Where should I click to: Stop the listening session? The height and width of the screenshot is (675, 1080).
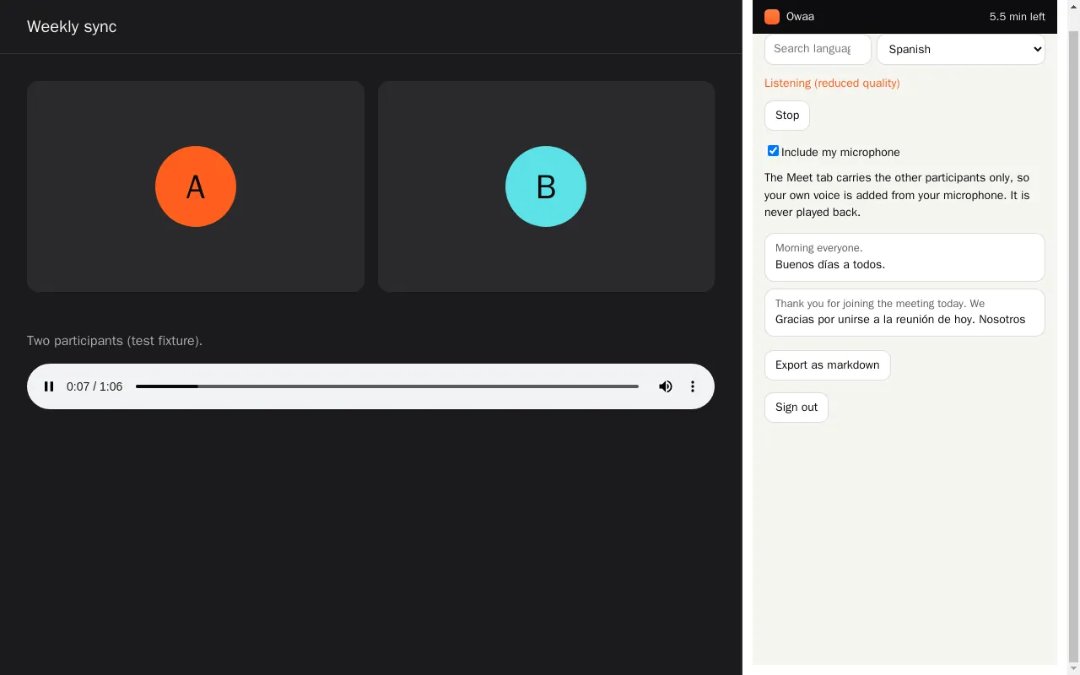click(x=787, y=116)
